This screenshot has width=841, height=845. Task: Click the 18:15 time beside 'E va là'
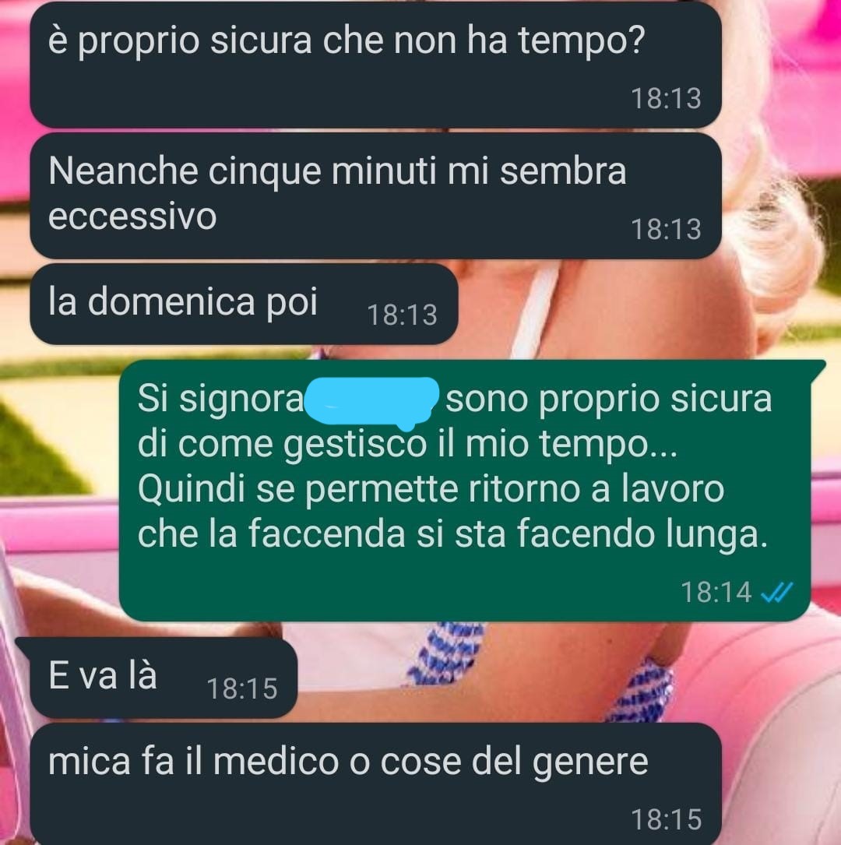click(242, 688)
